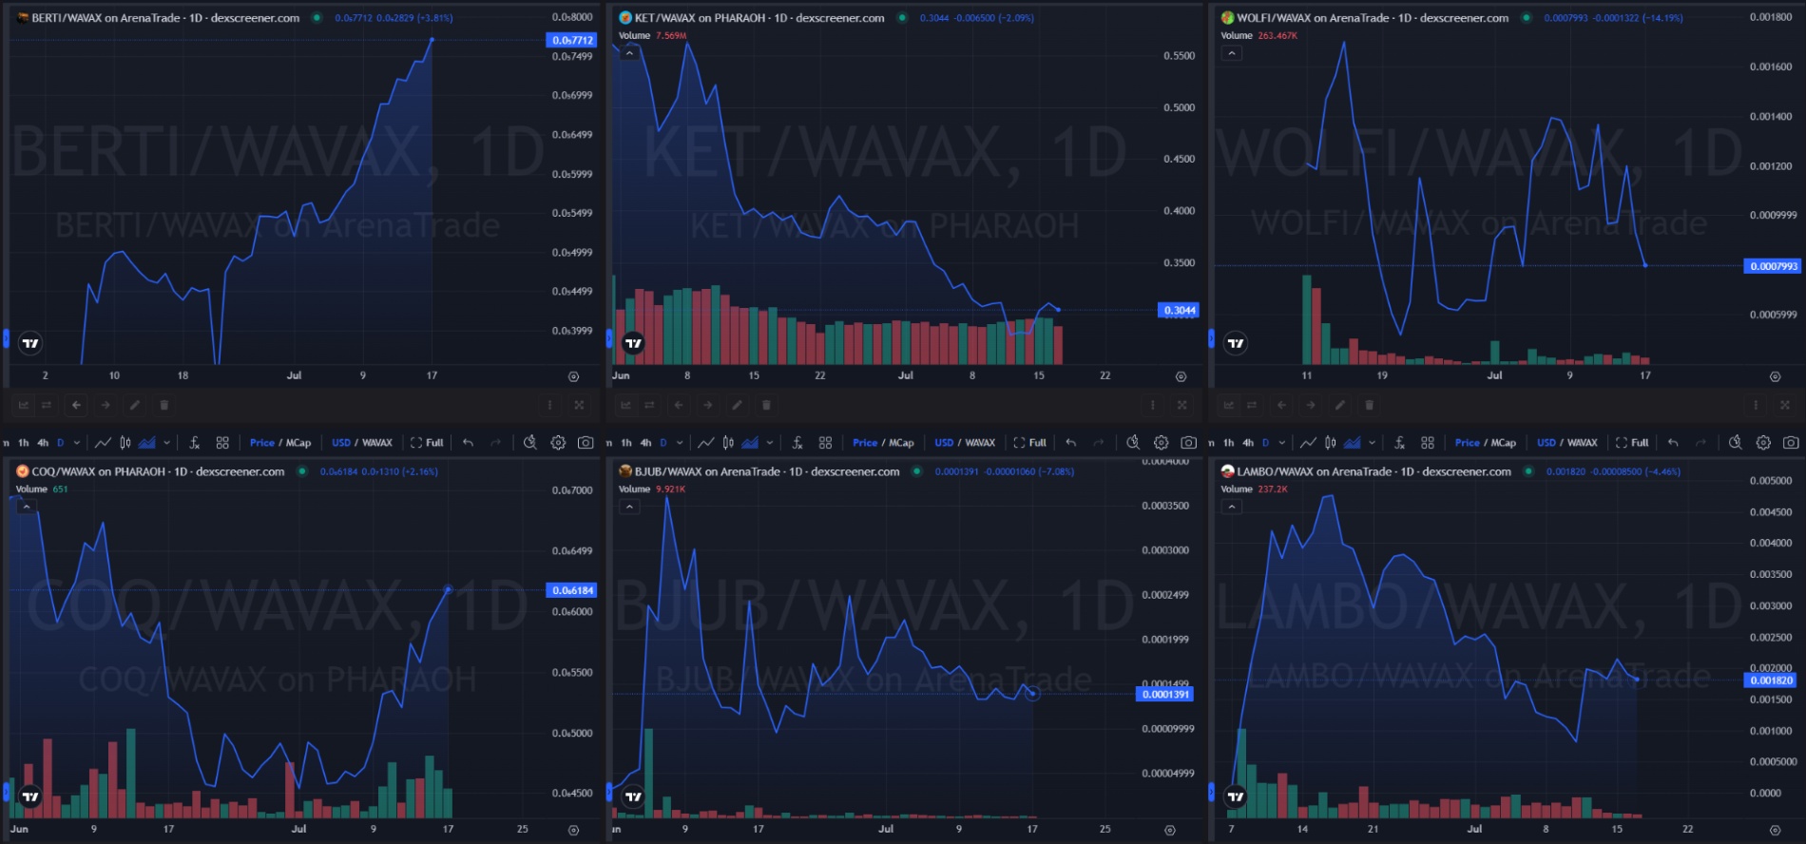Click delete trash icon below BERTI chart

[163, 405]
